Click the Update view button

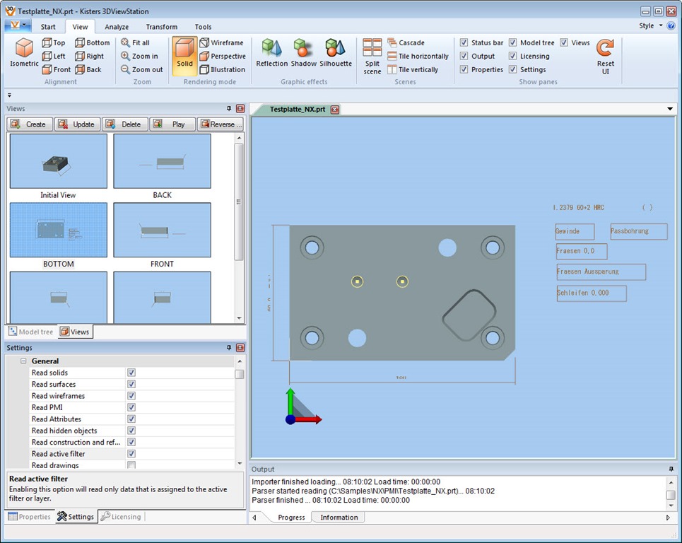click(78, 124)
